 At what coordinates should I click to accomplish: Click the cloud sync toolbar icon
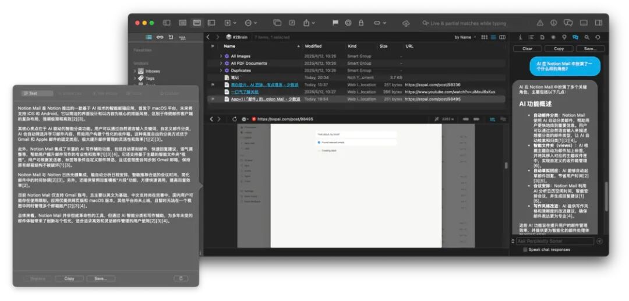tap(406, 23)
